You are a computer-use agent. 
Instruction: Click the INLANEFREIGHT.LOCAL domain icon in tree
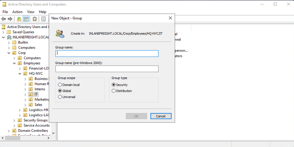point(9,37)
